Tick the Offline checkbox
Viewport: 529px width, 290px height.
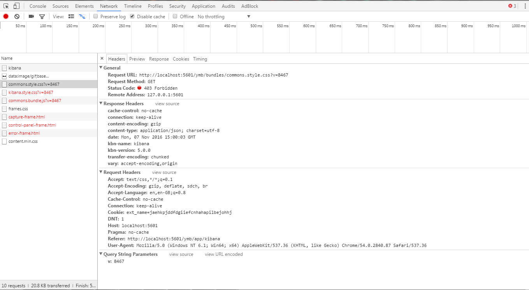[175, 16]
